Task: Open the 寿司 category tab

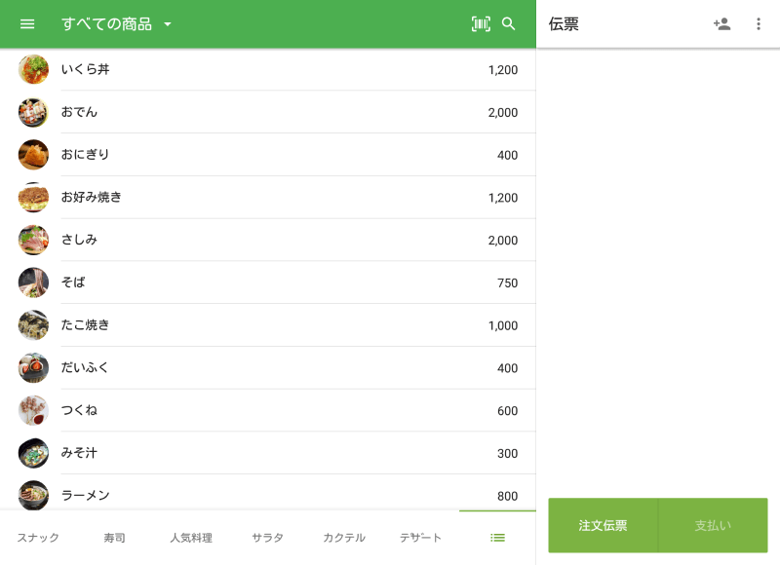Action: coord(114,538)
